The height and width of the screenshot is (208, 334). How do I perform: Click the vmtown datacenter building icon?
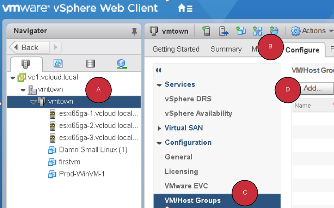[32, 90]
